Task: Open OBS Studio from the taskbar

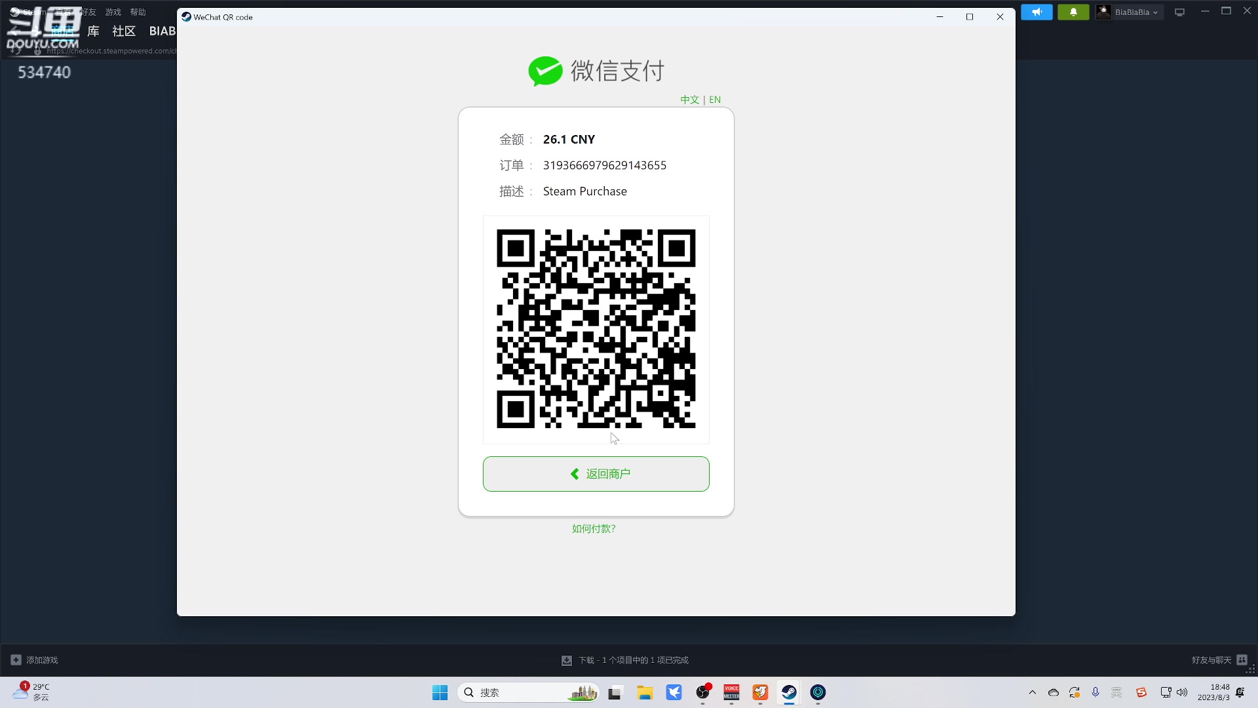Action: point(703,692)
